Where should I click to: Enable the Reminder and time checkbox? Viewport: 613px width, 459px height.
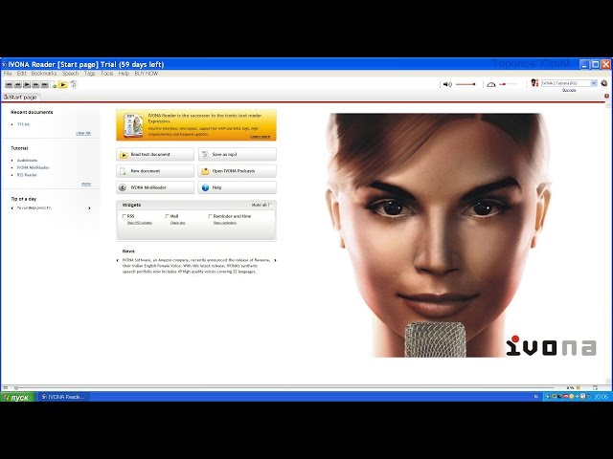pyautogui.click(x=210, y=216)
